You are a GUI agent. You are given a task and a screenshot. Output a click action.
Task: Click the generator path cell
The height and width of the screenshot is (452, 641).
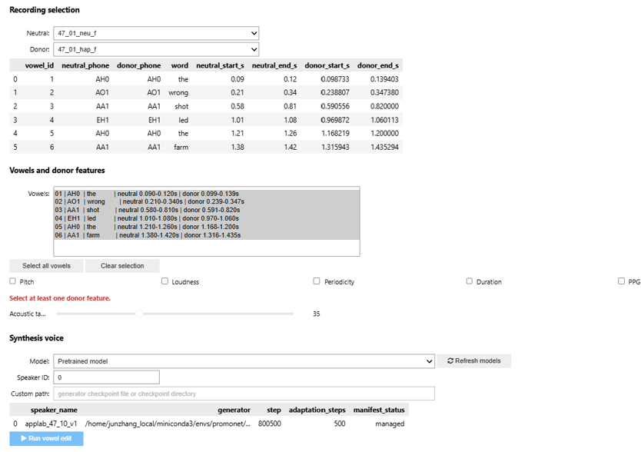(x=168, y=424)
